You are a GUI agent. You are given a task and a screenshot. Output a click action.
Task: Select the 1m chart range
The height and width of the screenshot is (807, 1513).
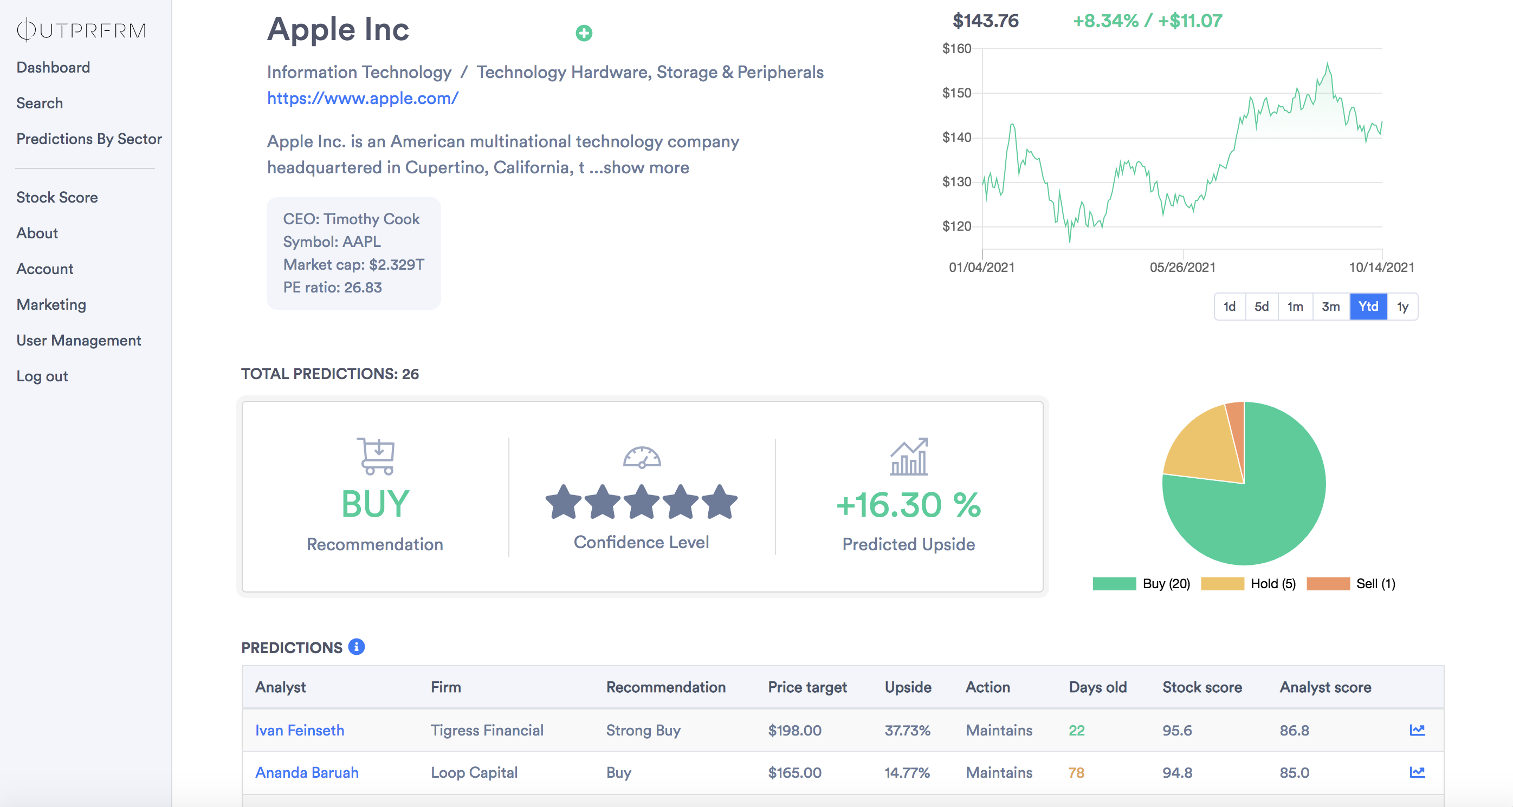coord(1295,307)
